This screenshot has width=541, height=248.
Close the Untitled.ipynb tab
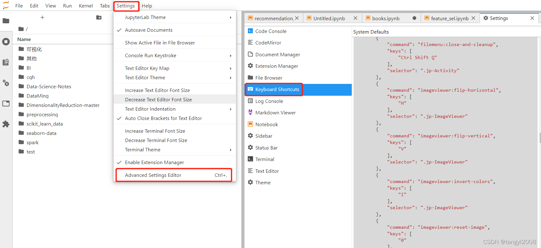point(355,18)
